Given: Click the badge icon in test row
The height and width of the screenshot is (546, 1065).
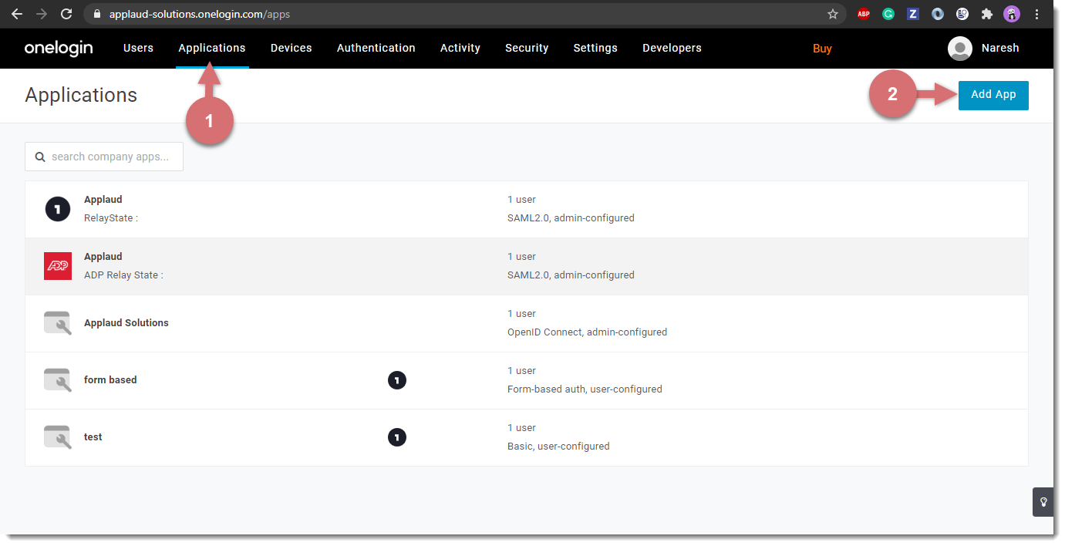Looking at the screenshot, I should coord(397,437).
